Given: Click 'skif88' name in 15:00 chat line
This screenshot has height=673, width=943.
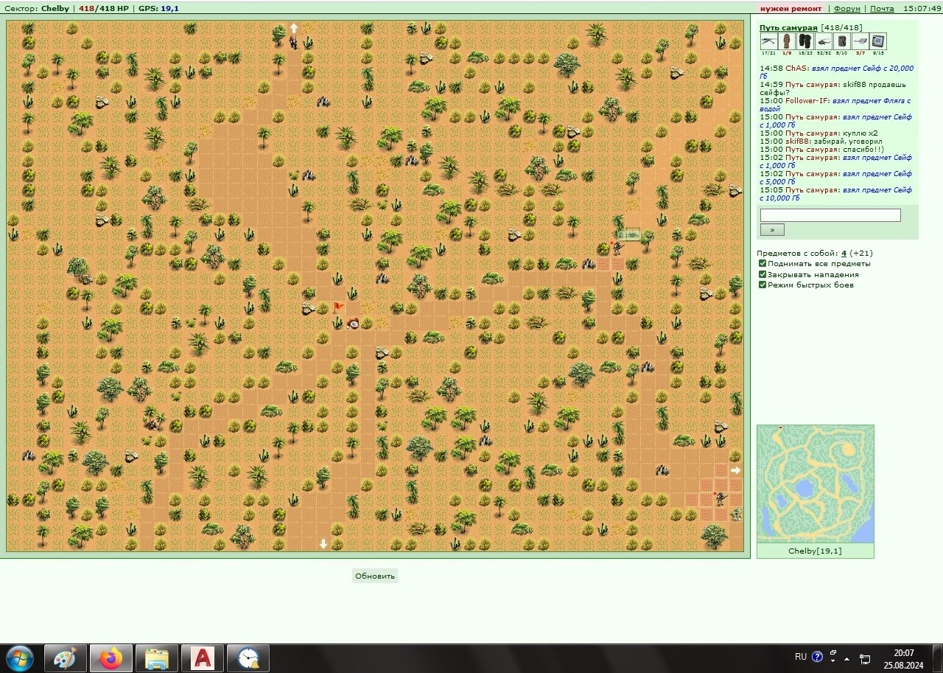Looking at the screenshot, I should pyautogui.click(x=797, y=142).
